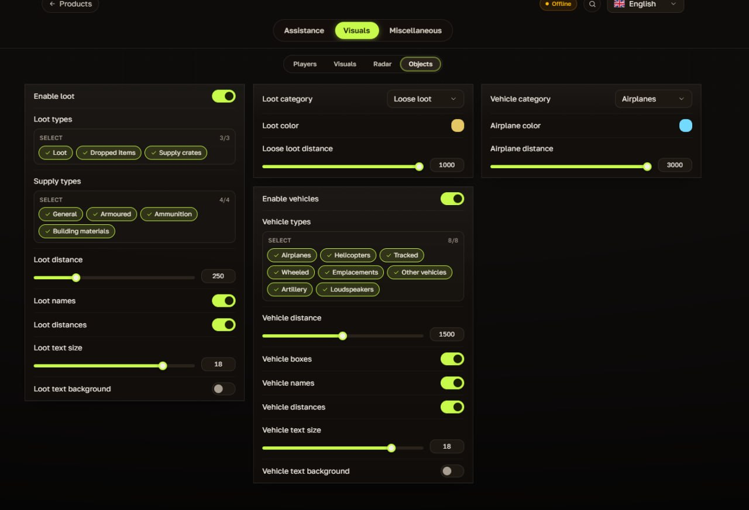Open the English language dropdown
Image resolution: width=749 pixels, height=510 pixels.
click(645, 4)
